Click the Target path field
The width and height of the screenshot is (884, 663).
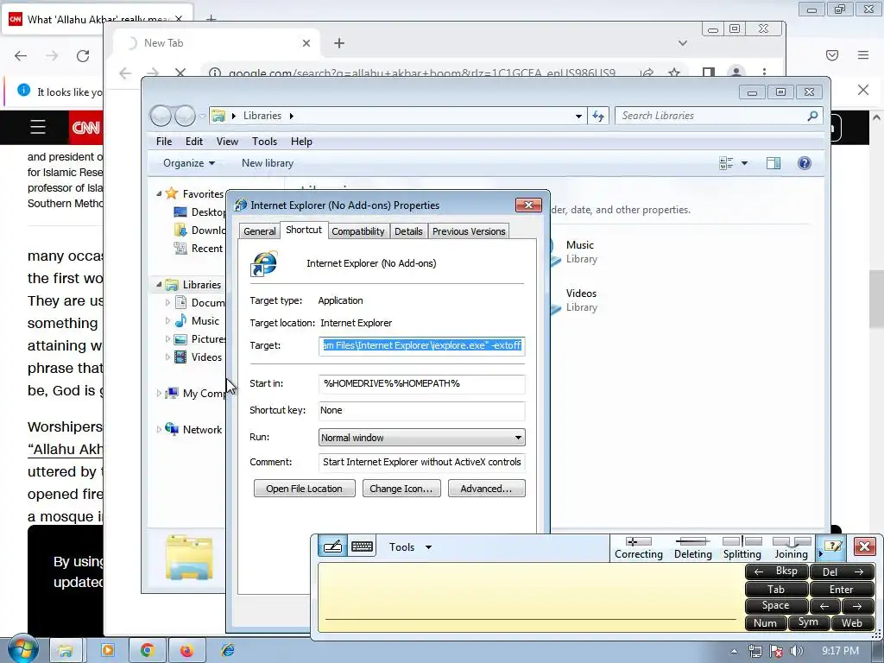click(421, 345)
